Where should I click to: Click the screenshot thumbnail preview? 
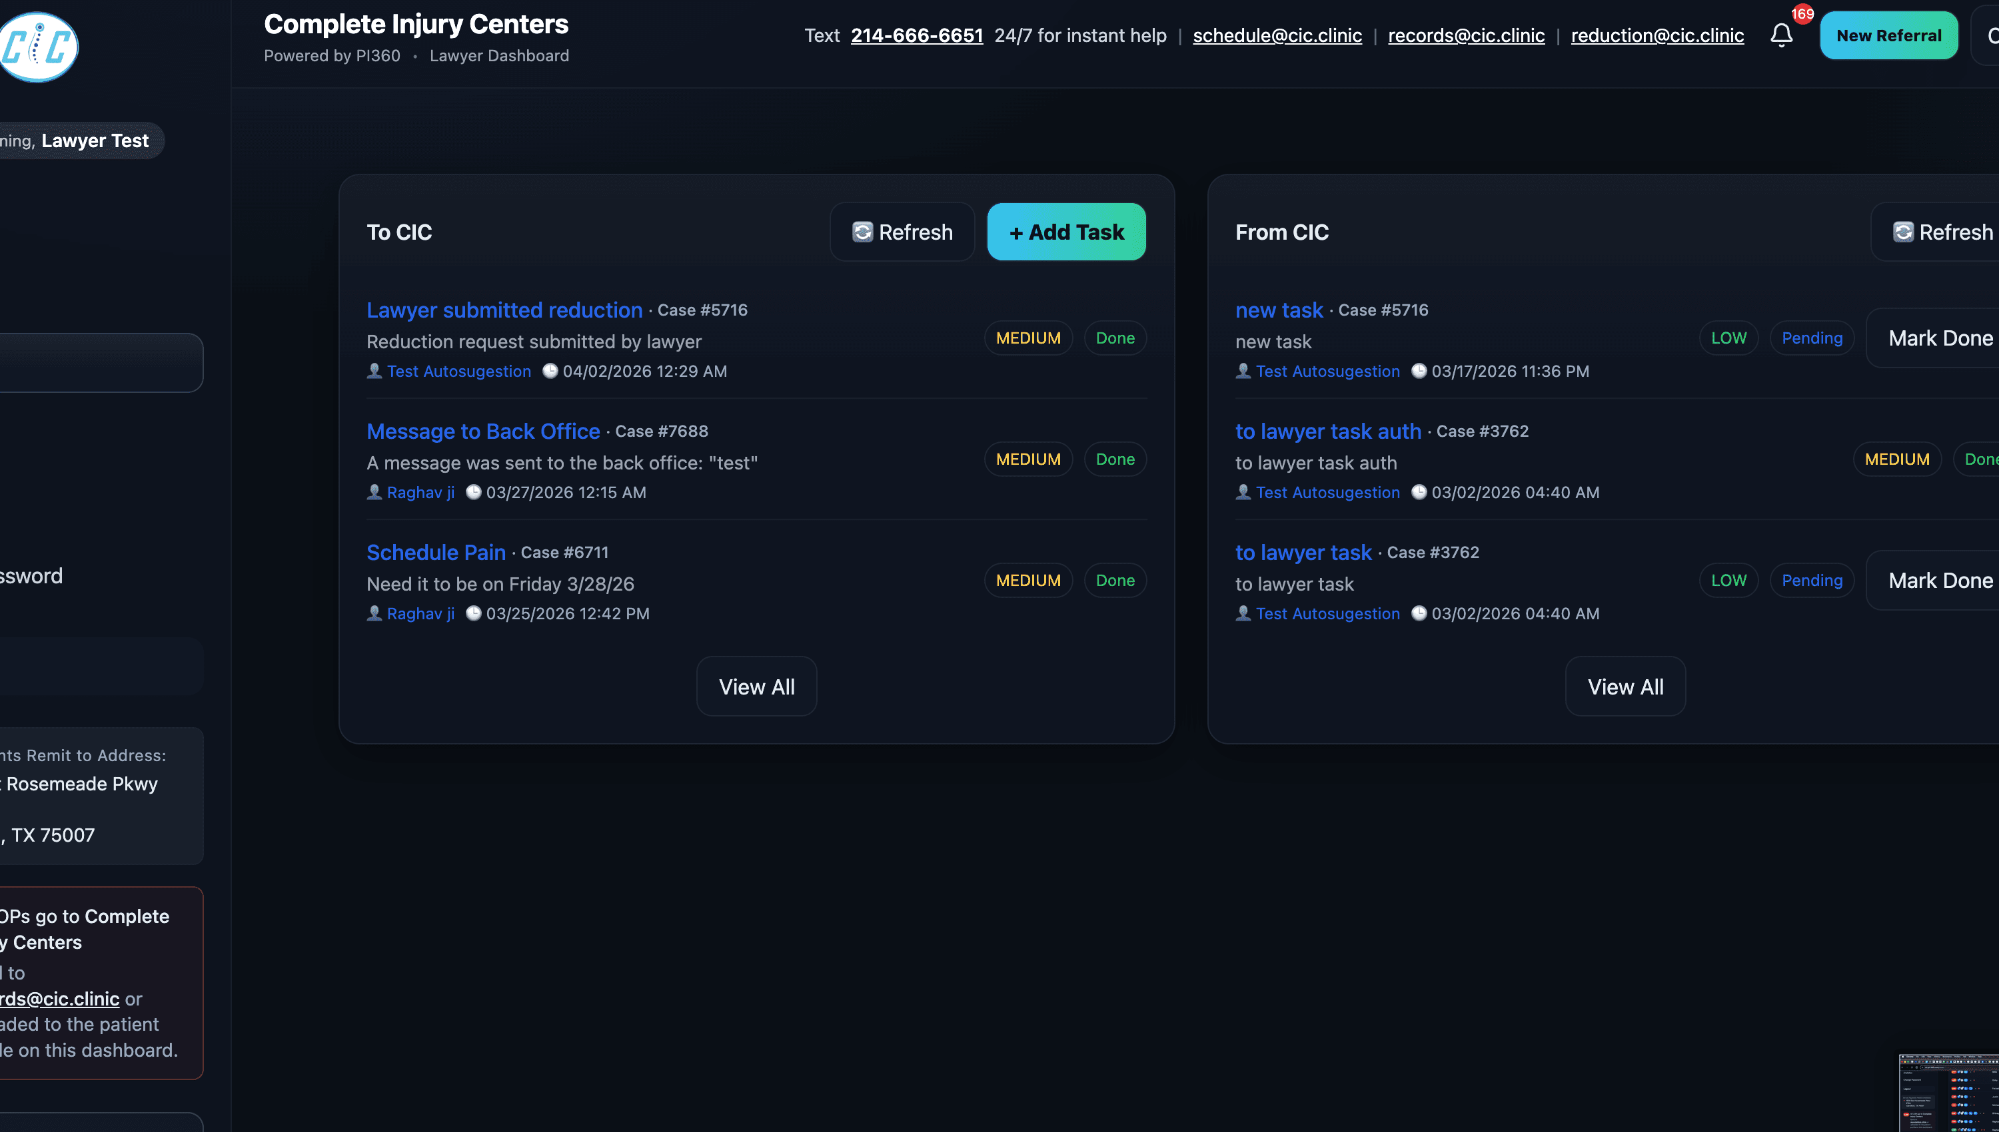(x=1948, y=1092)
